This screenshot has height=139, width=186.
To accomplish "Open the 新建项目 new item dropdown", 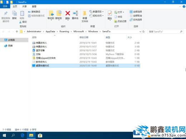I will tap(97, 12).
